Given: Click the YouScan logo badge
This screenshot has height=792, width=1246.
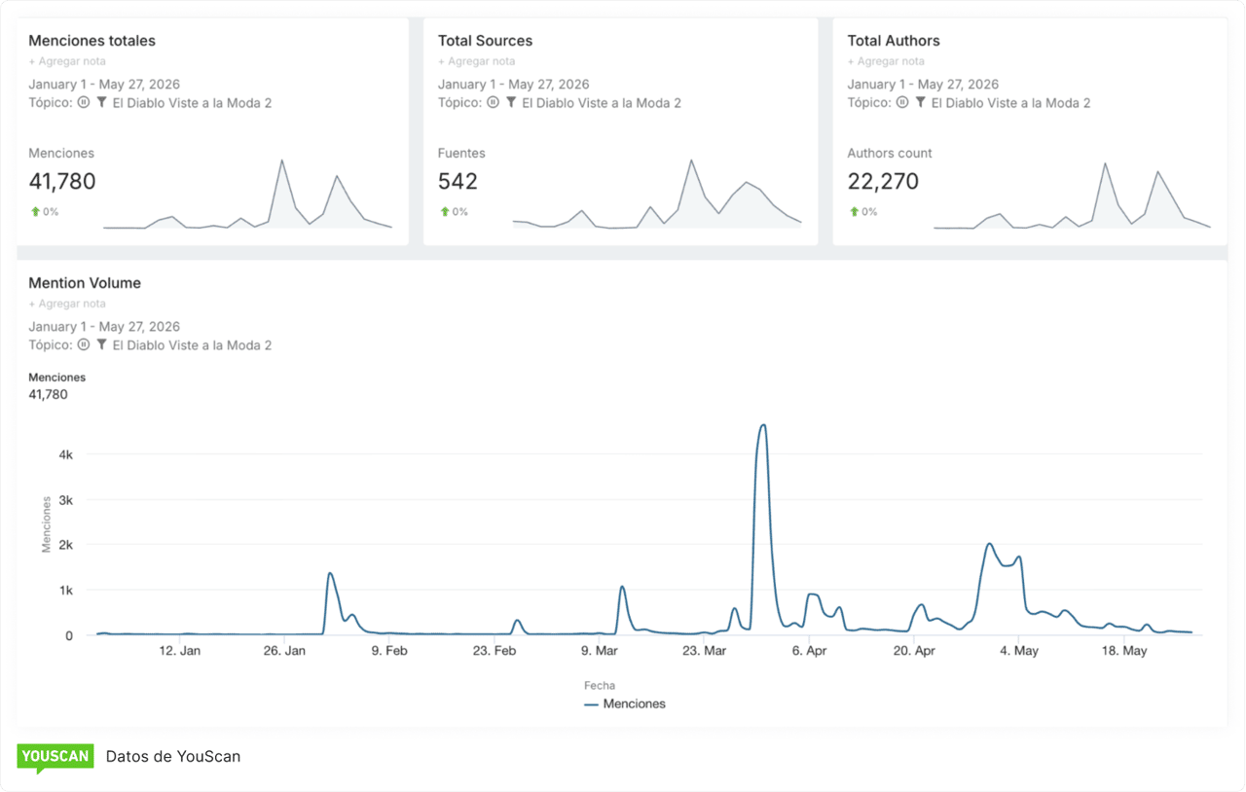Looking at the screenshot, I should (55, 758).
